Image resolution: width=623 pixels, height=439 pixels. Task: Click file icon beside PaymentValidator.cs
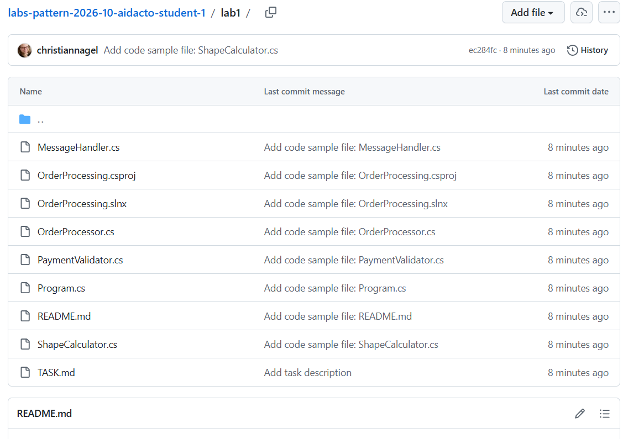(25, 260)
